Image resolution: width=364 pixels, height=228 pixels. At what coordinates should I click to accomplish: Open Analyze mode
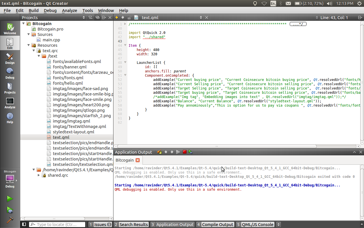(x=10, y=103)
